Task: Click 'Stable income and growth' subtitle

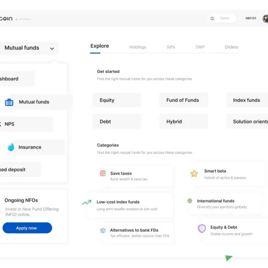Action: [232, 234]
